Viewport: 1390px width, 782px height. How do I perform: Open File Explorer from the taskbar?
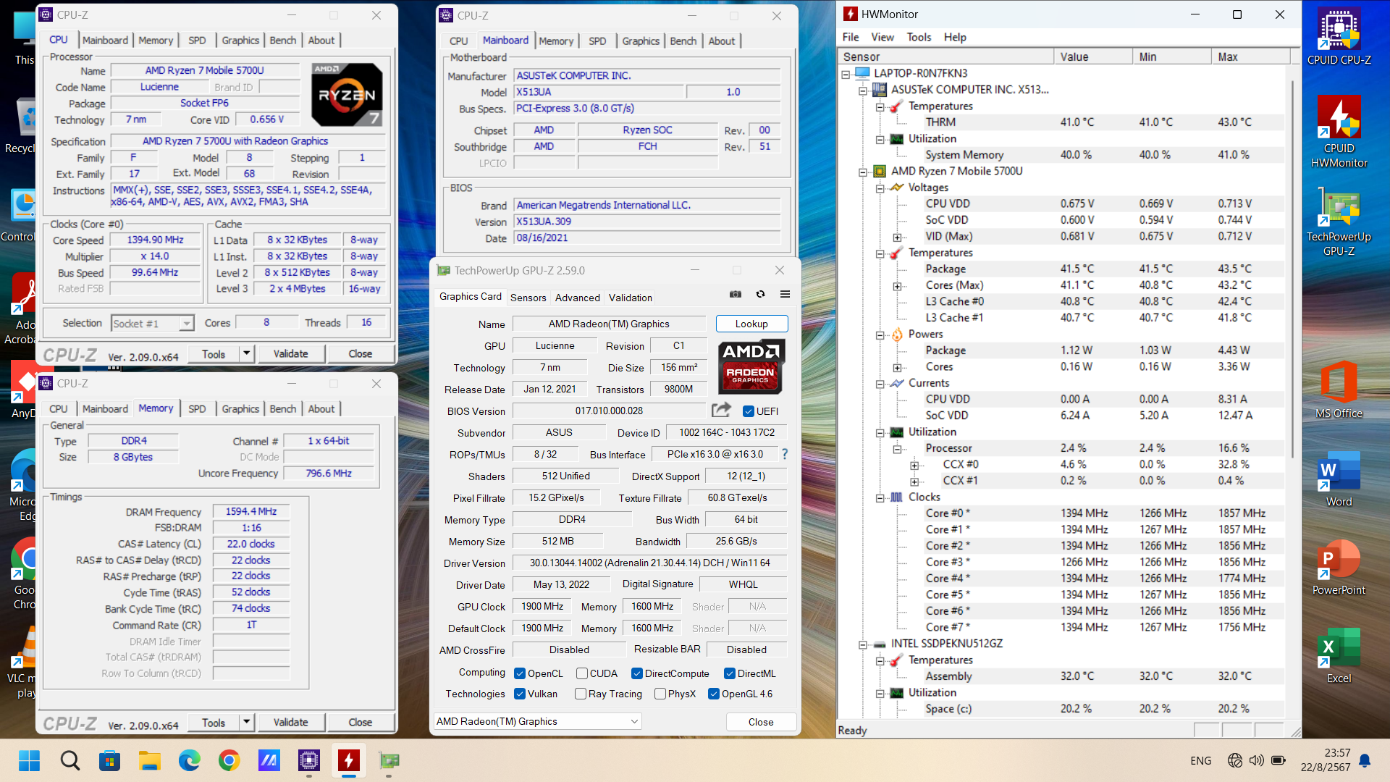click(150, 760)
